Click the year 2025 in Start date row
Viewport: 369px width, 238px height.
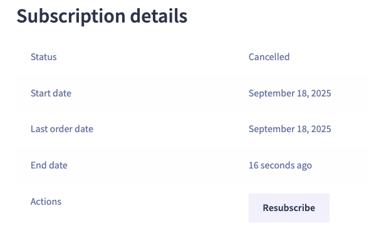(321, 93)
